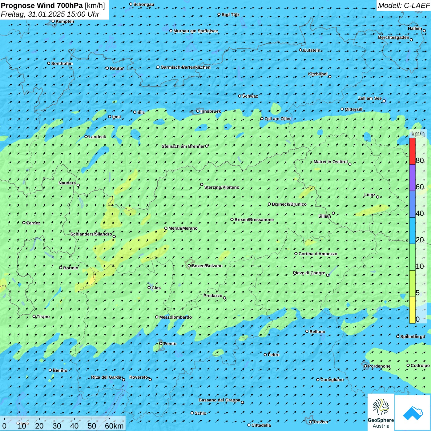Click the Predazzo town marker
The image size is (431, 431).
pos(225,298)
